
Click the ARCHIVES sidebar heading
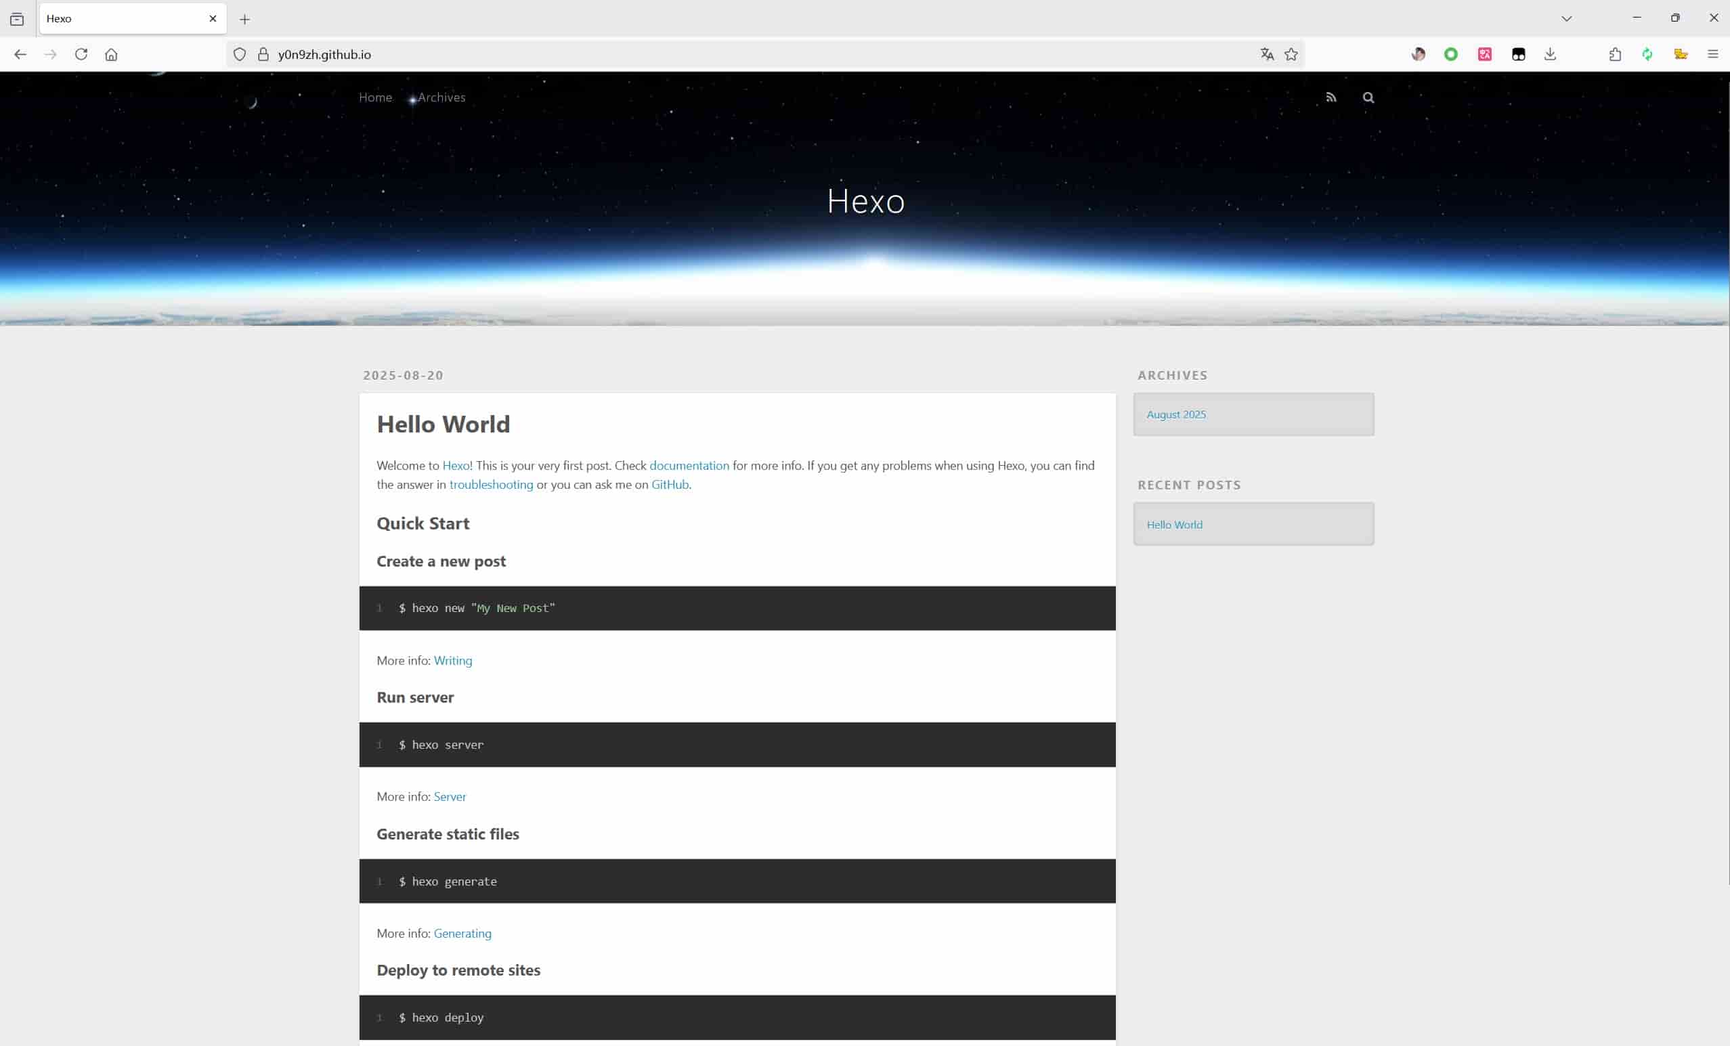1173,376
